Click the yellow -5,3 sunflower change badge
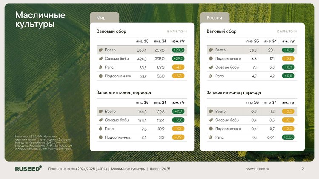319x179 pixels. pos(178,76)
